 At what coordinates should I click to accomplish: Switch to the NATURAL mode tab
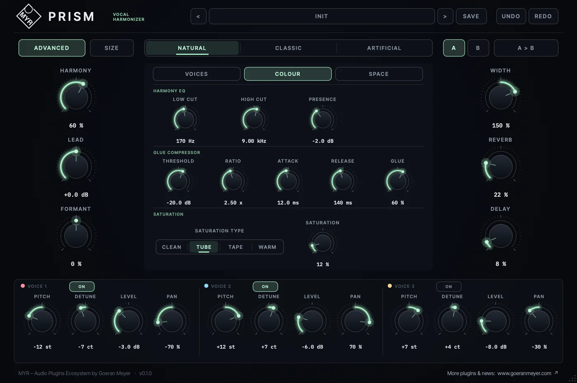point(192,48)
